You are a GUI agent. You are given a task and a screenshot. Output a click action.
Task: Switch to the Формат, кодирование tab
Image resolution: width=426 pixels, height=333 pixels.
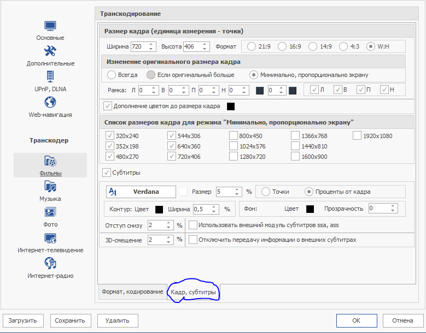(132, 292)
